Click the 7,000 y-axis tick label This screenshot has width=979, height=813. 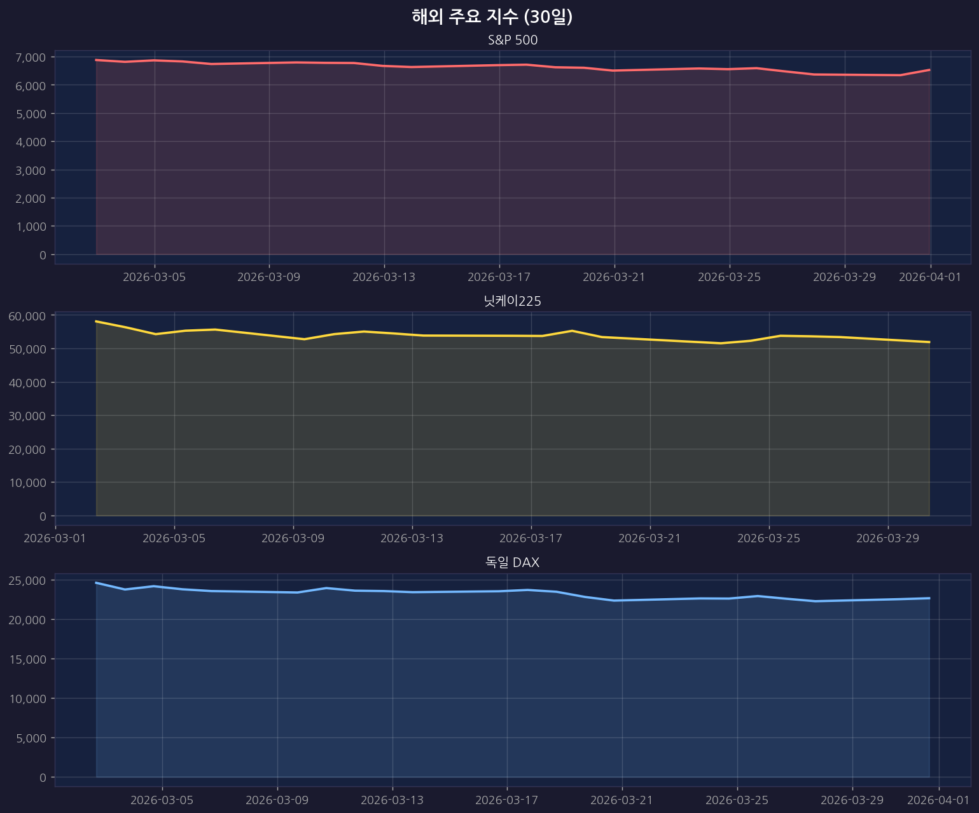[31, 58]
